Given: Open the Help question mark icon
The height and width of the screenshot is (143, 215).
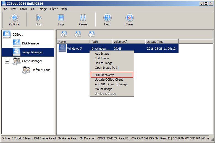Looking at the screenshot, I should tap(107, 18).
